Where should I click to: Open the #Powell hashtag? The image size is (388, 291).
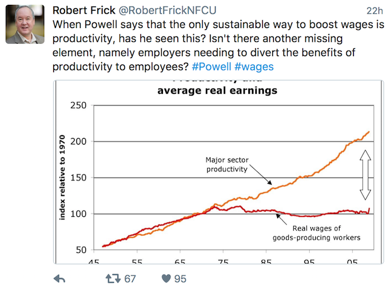211,66
